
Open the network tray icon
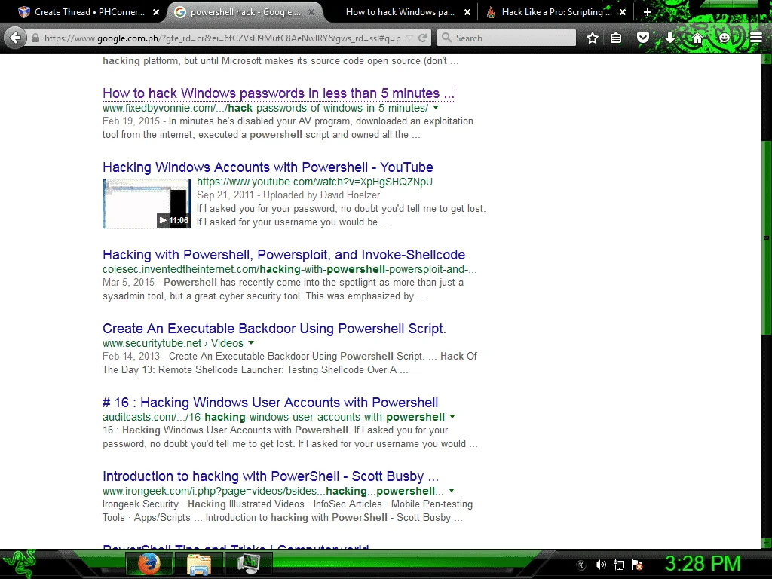(619, 565)
